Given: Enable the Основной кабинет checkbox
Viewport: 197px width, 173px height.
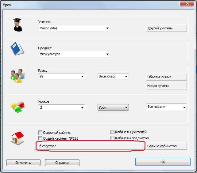Looking at the screenshot, I should 40,133.
